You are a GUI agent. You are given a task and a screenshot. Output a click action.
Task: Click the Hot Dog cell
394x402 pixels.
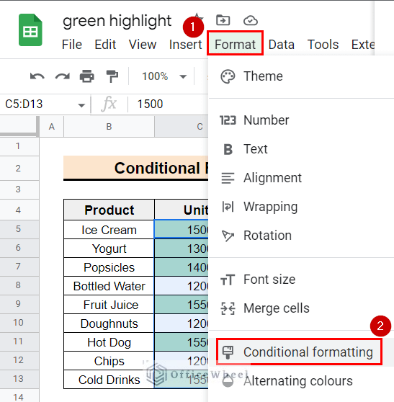coord(109,342)
